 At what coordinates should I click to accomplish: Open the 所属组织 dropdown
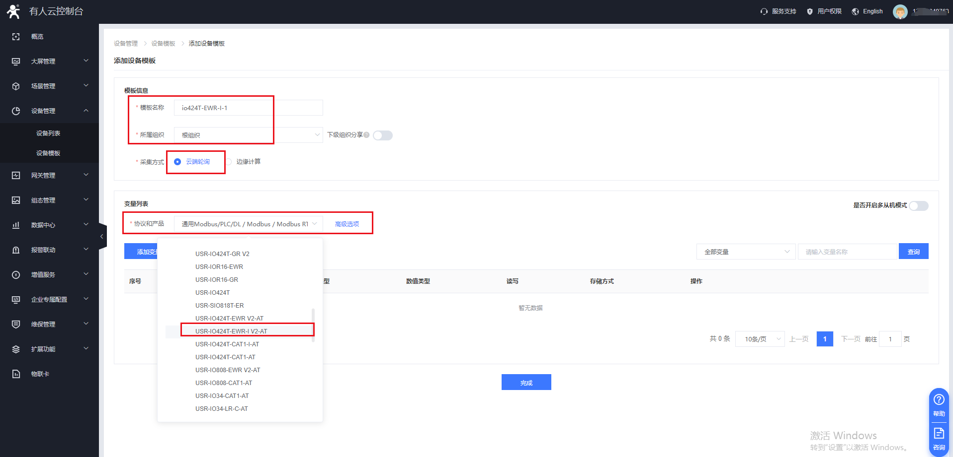[248, 135]
